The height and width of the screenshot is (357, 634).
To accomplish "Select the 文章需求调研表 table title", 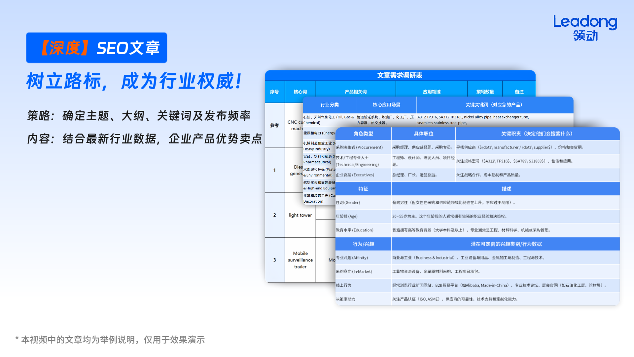I will (x=400, y=75).
